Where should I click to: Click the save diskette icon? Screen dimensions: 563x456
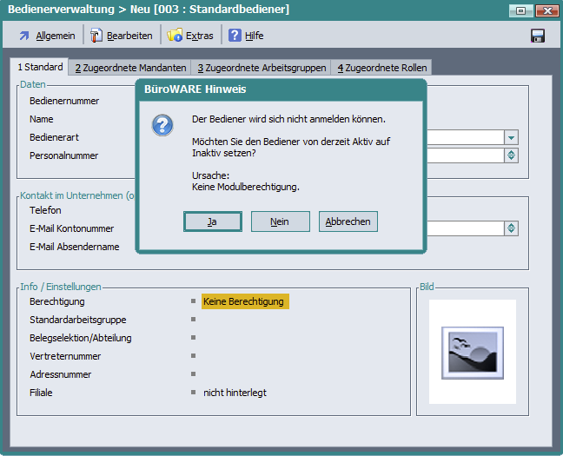click(538, 36)
